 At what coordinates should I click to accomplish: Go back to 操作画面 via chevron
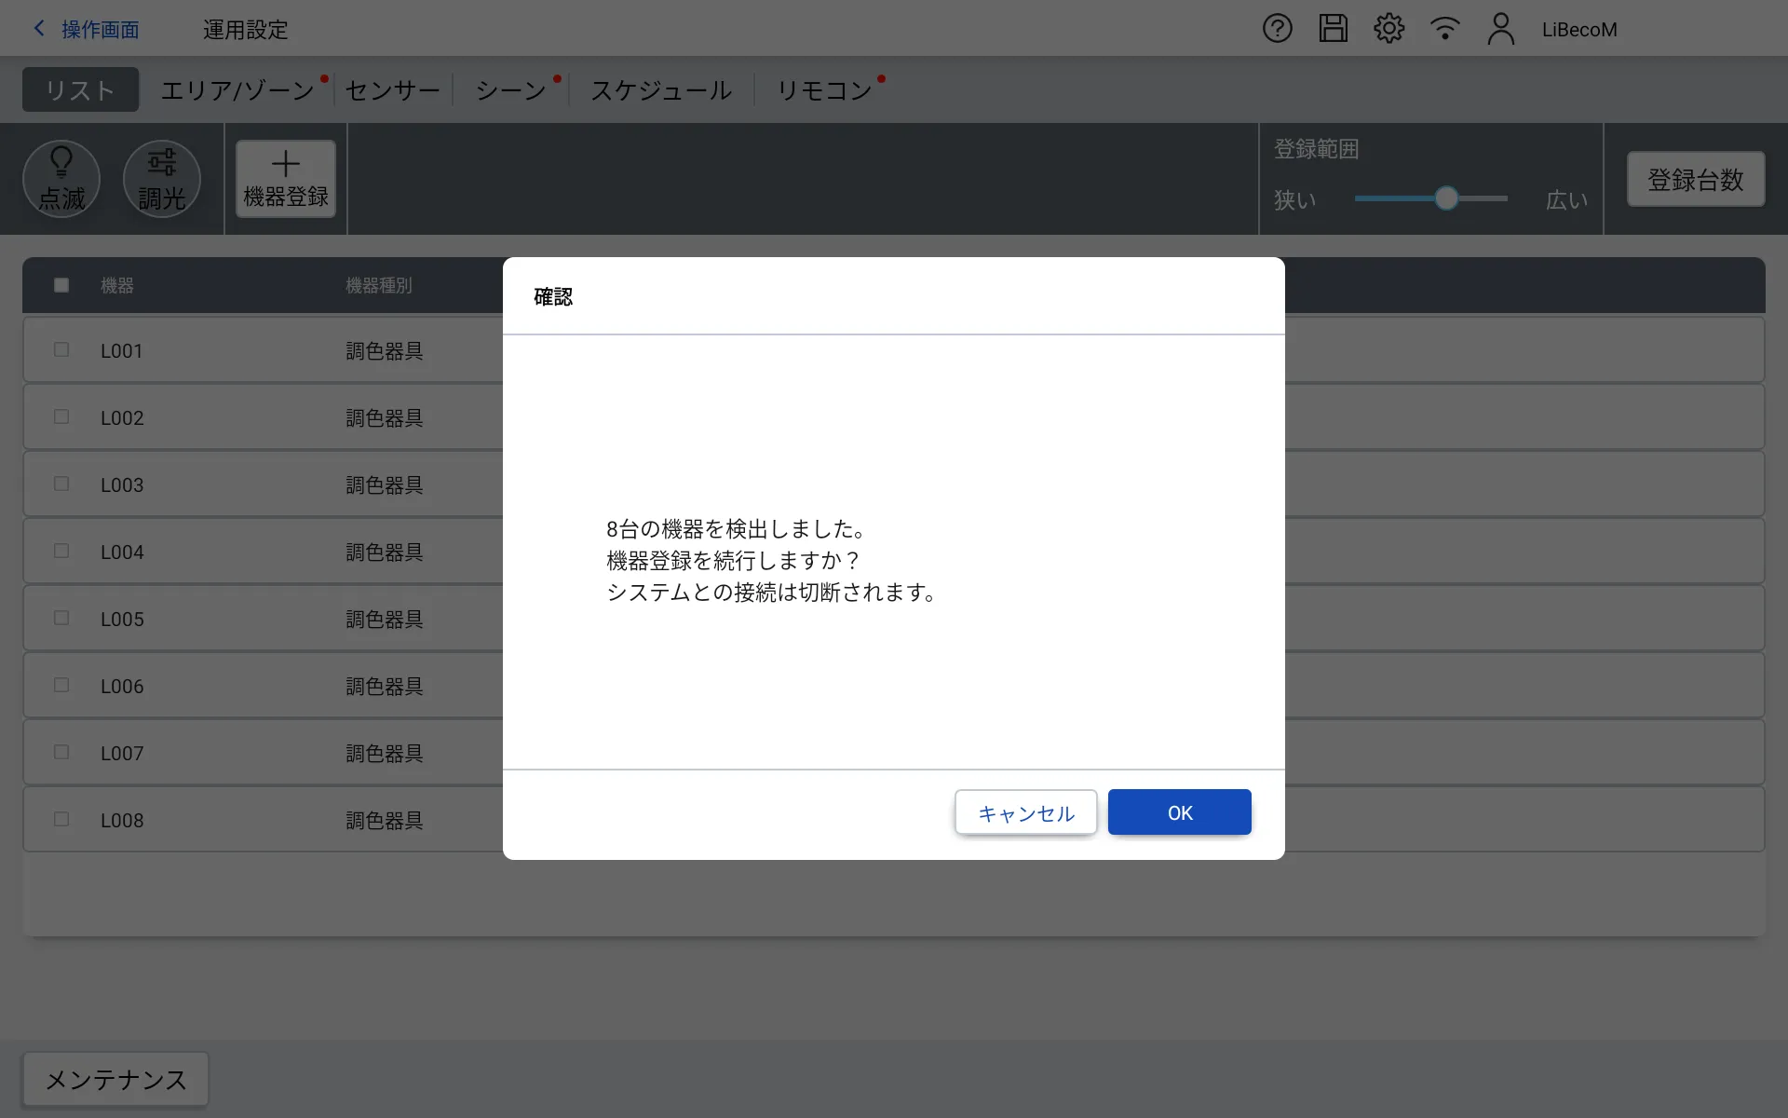[40, 29]
